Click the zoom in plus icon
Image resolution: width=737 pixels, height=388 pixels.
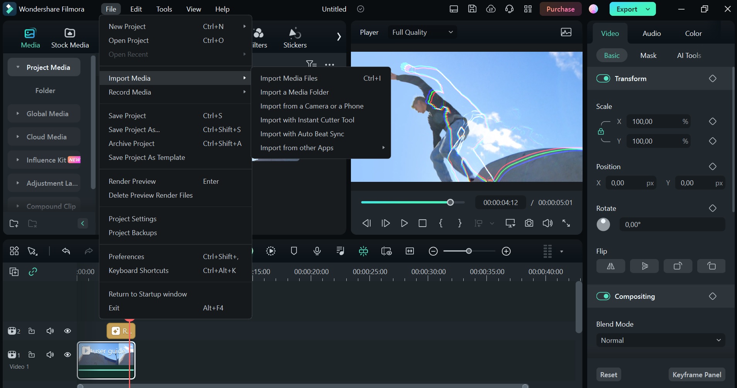pyautogui.click(x=506, y=251)
